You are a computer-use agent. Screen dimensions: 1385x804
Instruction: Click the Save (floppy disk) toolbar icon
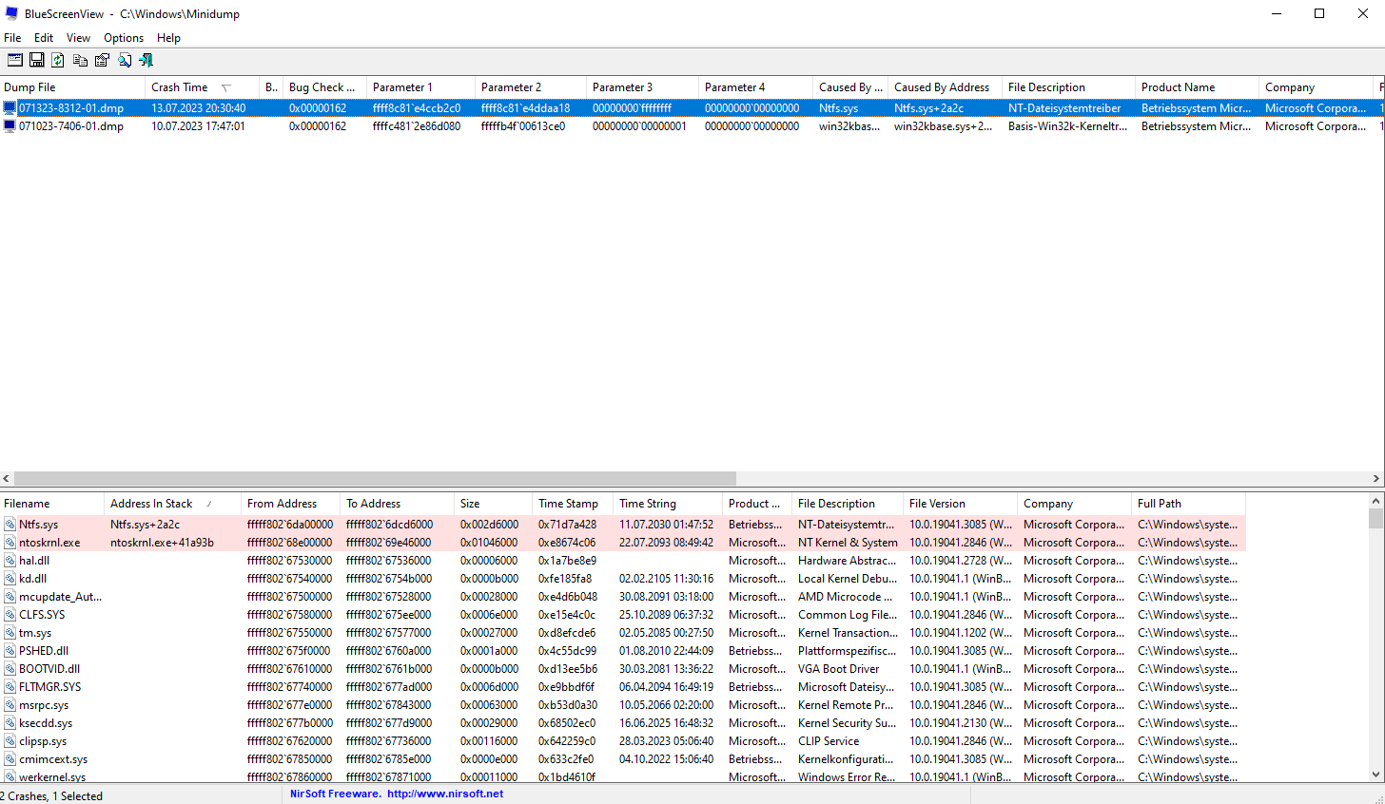pyautogui.click(x=37, y=60)
